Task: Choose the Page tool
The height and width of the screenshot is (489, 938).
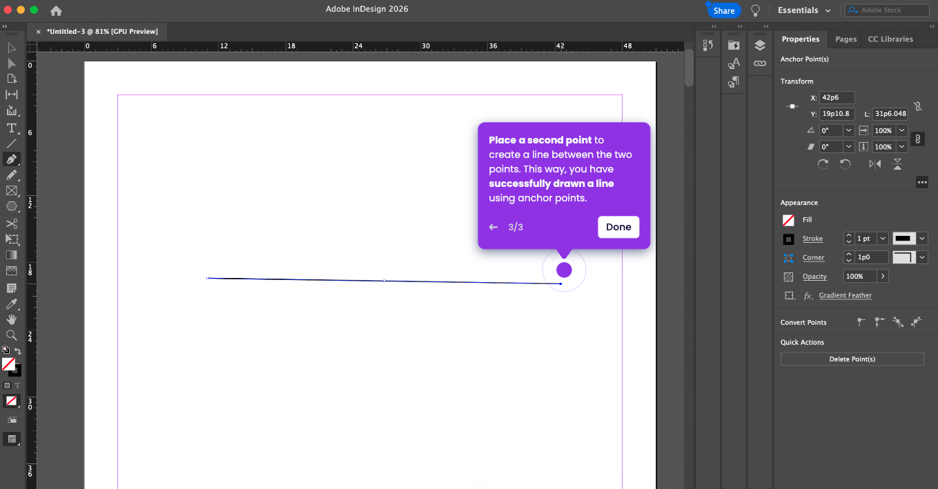Action: click(x=12, y=79)
